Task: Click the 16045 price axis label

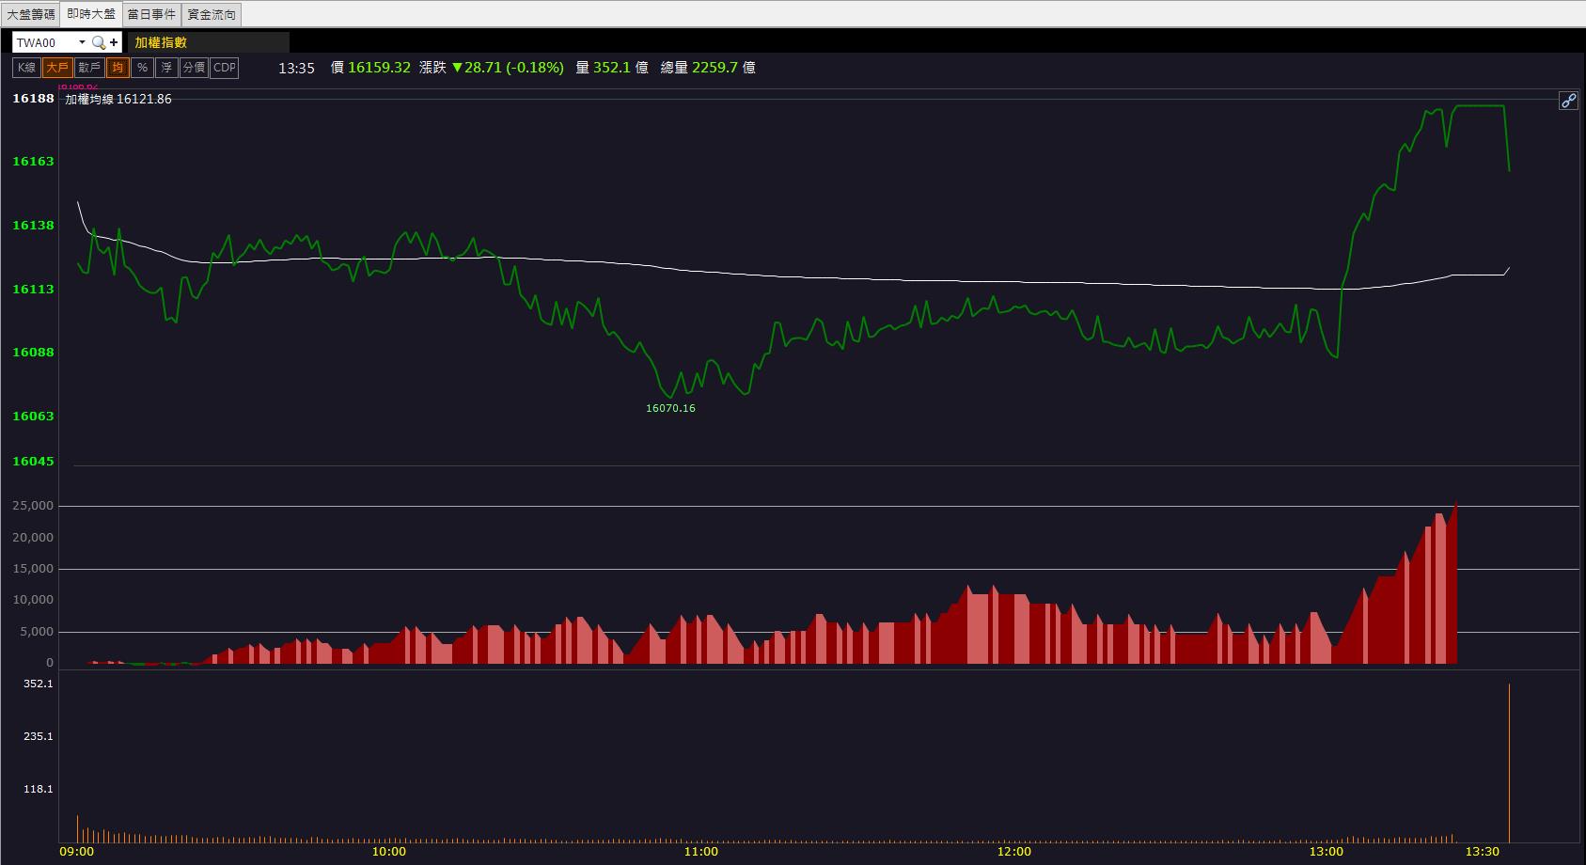Action: pos(33,462)
